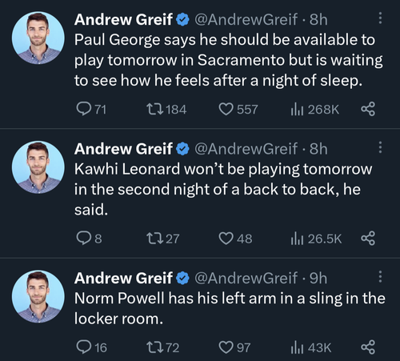Retweet the Paul George availability tweet
Image resolution: width=400 pixels, height=361 pixels.
click(x=166, y=110)
